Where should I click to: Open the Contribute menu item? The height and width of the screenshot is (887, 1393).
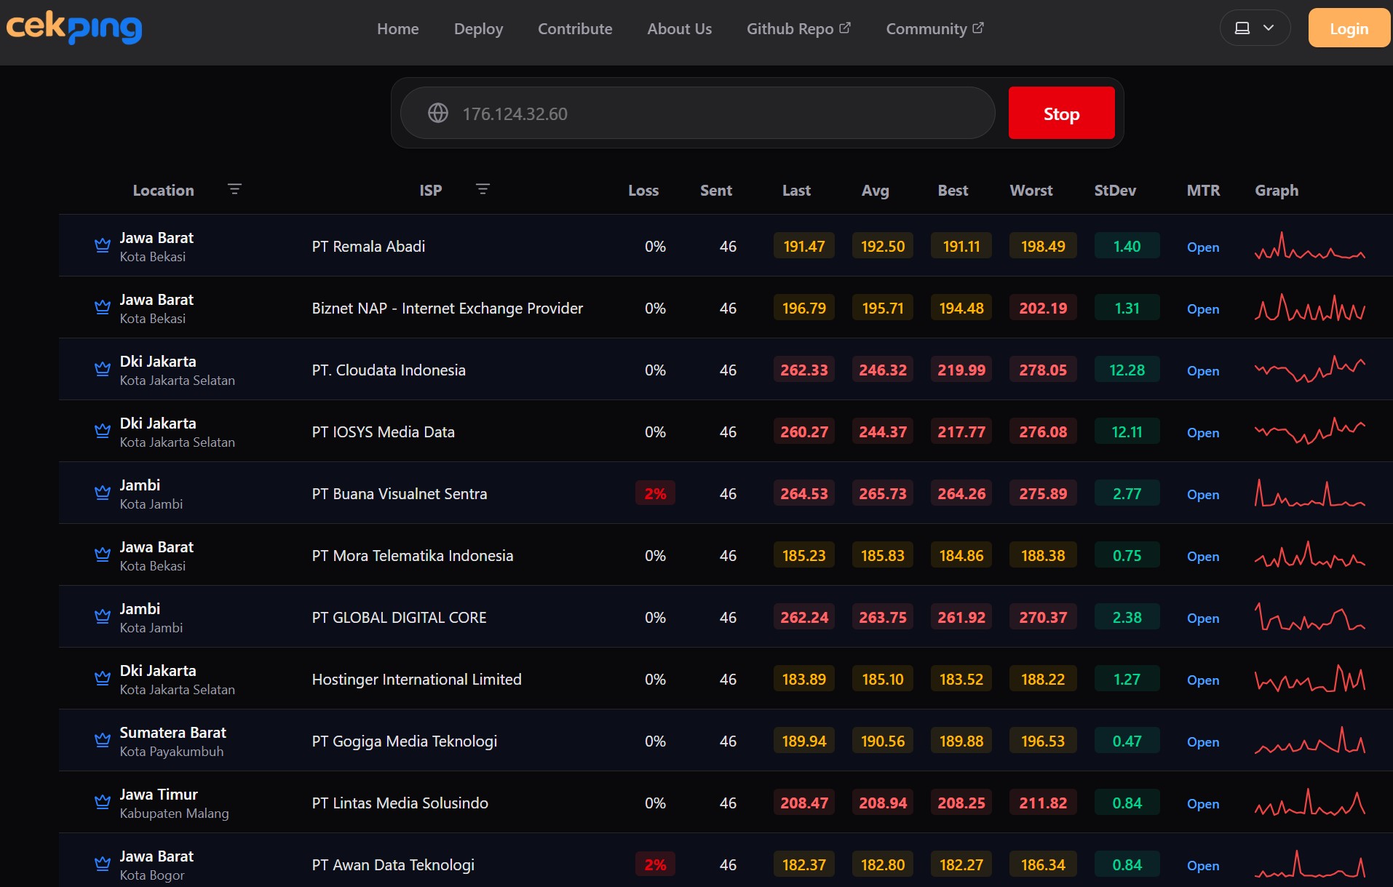pos(575,28)
